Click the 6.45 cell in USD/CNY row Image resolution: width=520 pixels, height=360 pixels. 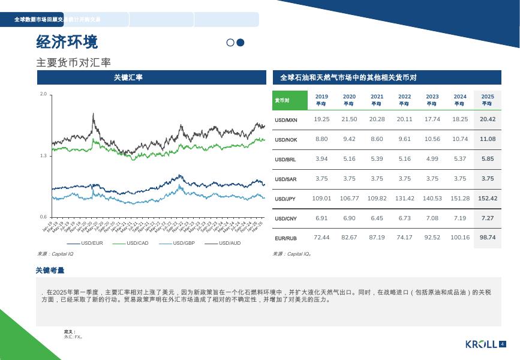pos(377,218)
